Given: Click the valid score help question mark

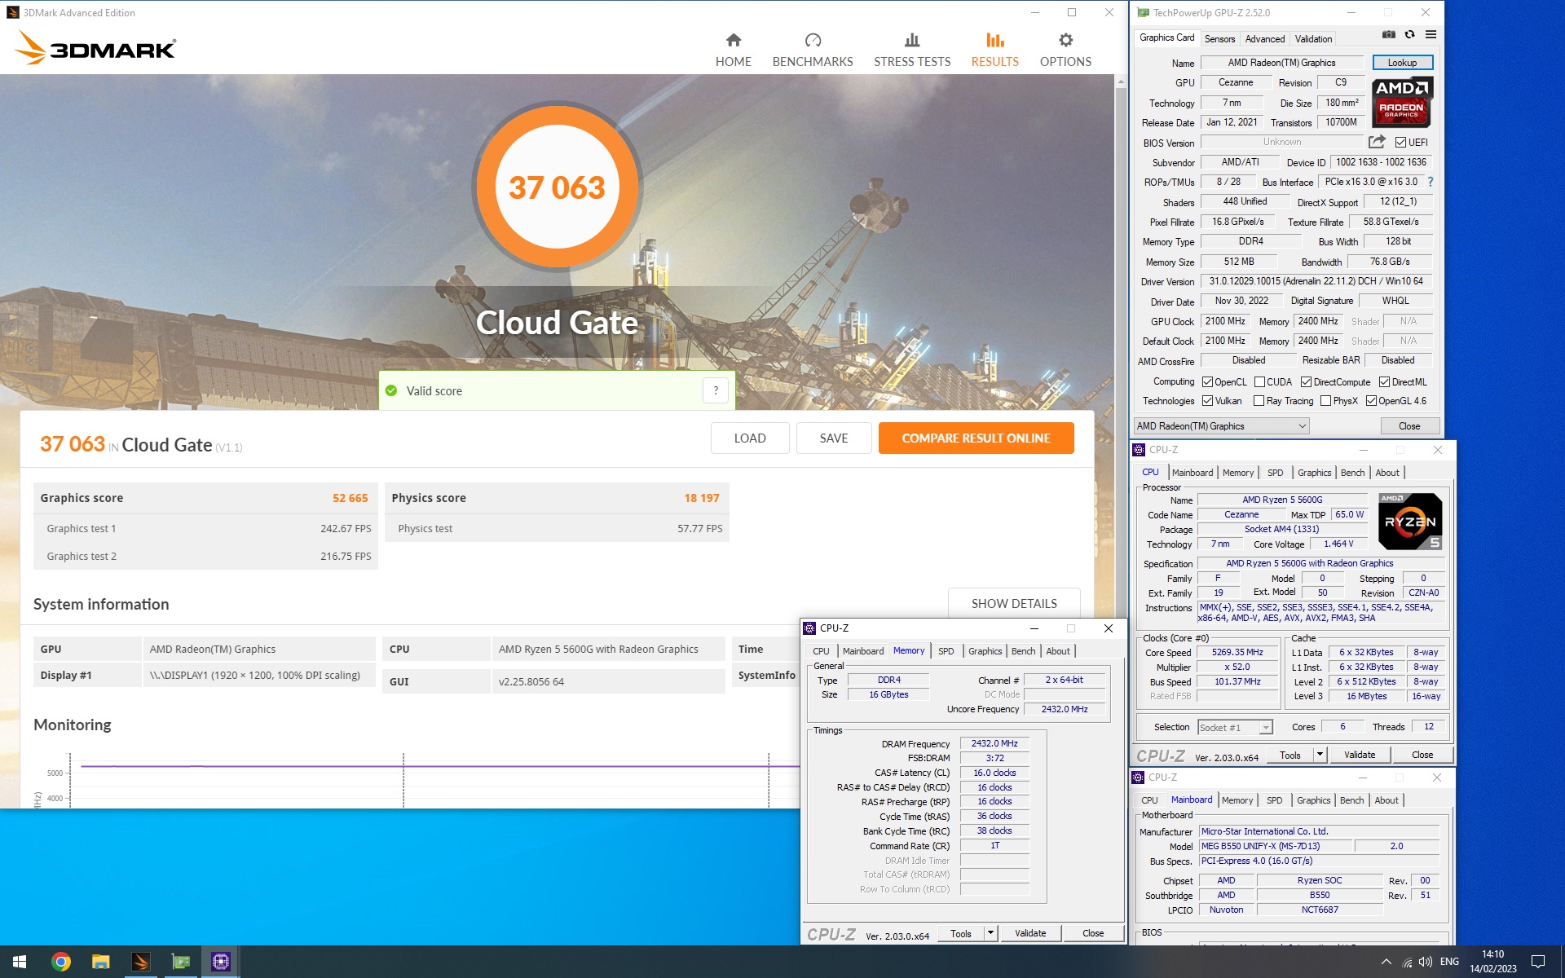Looking at the screenshot, I should click(x=716, y=390).
